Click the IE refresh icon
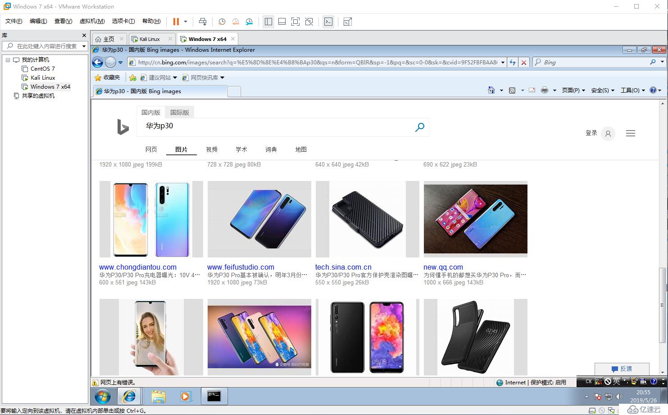Image resolution: width=668 pixels, height=415 pixels. coord(513,63)
